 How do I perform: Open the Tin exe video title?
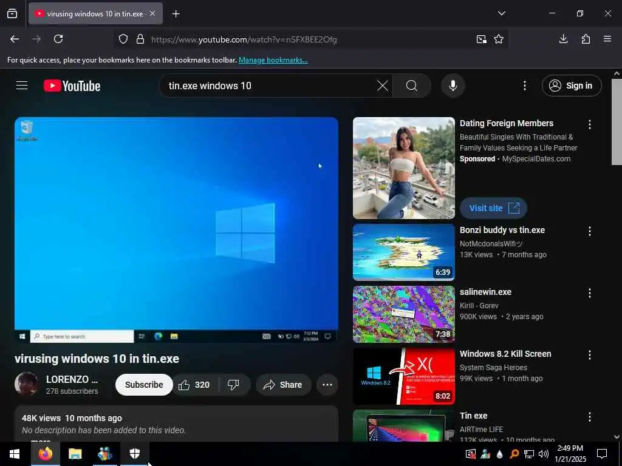tap(474, 416)
